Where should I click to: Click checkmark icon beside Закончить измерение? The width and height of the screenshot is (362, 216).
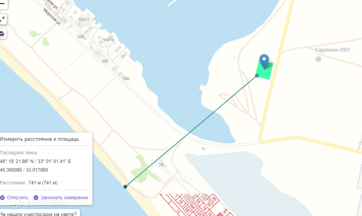point(36,197)
